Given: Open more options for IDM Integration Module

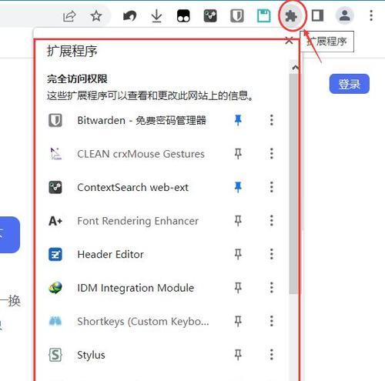Looking at the screenshot, I should point(272,288).
